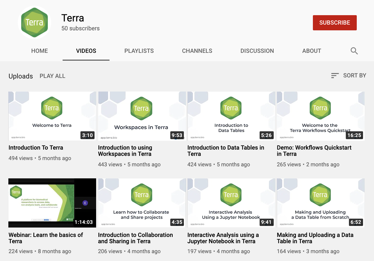Open the Workspaces in Terra thumbnail
Viewport: 374px width, 261px height.
pyautogui.click(x=142, y=116)
